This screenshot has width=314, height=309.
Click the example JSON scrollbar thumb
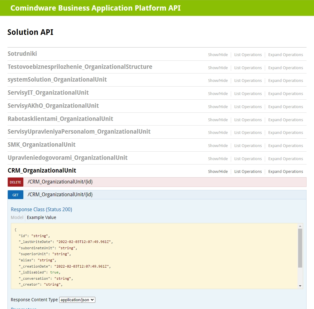pyautogui.click(x=300, y=248)
